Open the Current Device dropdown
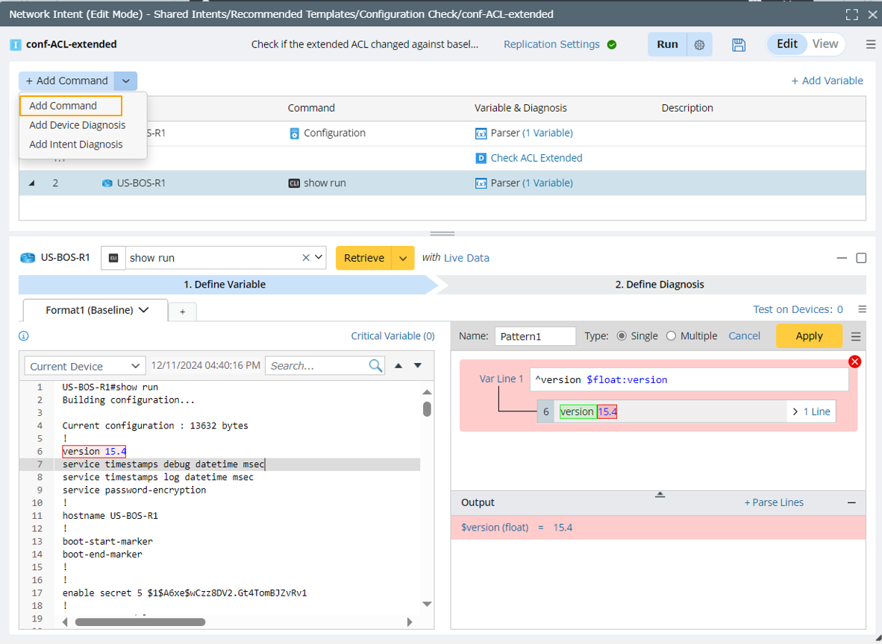 click(84, 366)
